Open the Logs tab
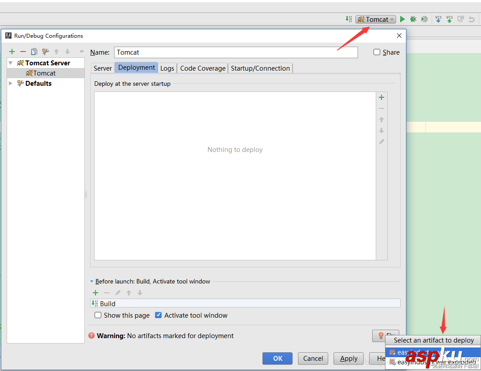This screenshot has height=371, width=481. pyautogui.click(x=167, y=68)
